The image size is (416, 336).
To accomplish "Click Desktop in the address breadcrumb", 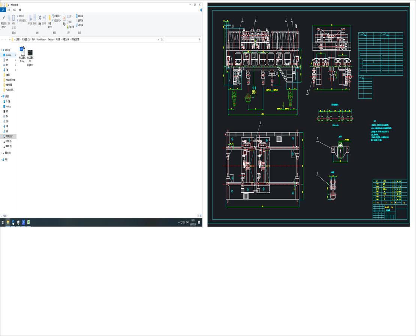I will tap(51, 39).
